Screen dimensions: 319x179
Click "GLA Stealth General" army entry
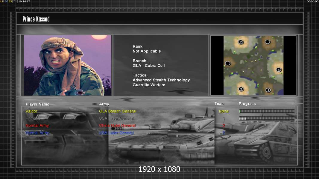118,111
